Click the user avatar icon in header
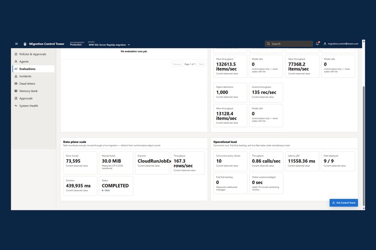 click(325, 44)
